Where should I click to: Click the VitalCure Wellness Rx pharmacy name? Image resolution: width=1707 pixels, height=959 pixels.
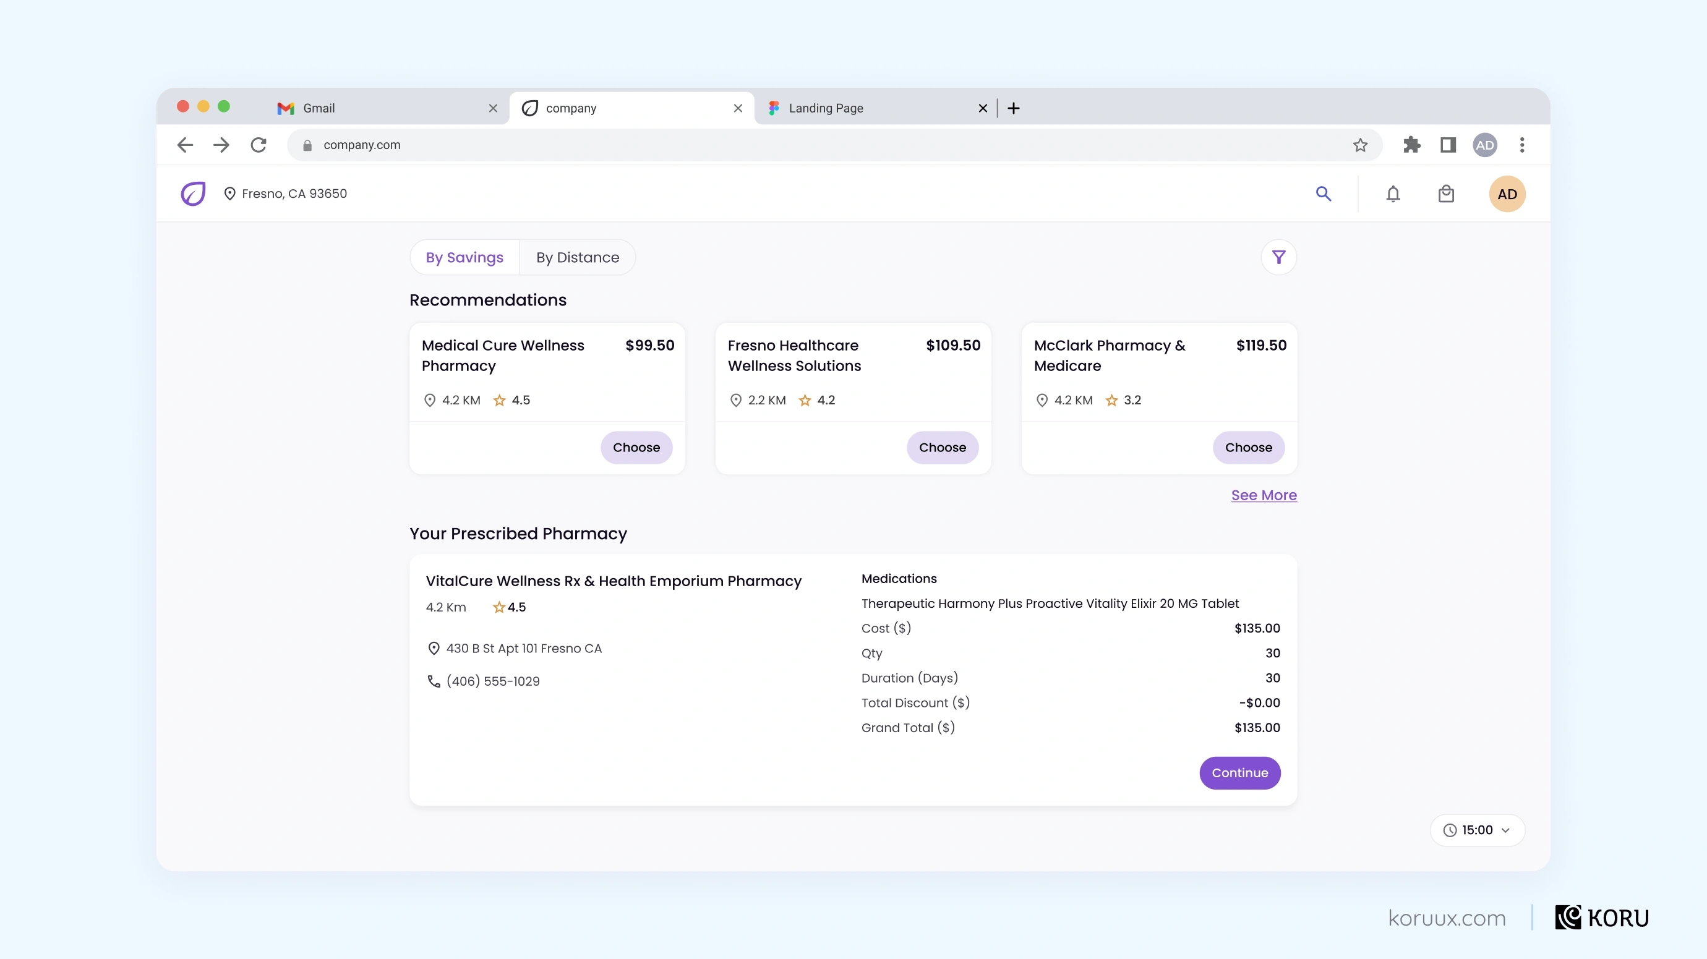[614, 581]
